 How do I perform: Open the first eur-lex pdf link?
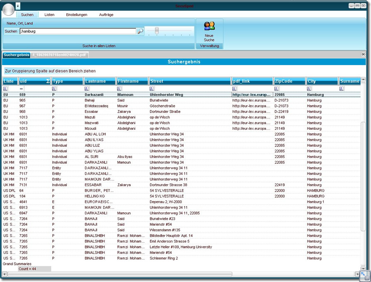point(251,95)
